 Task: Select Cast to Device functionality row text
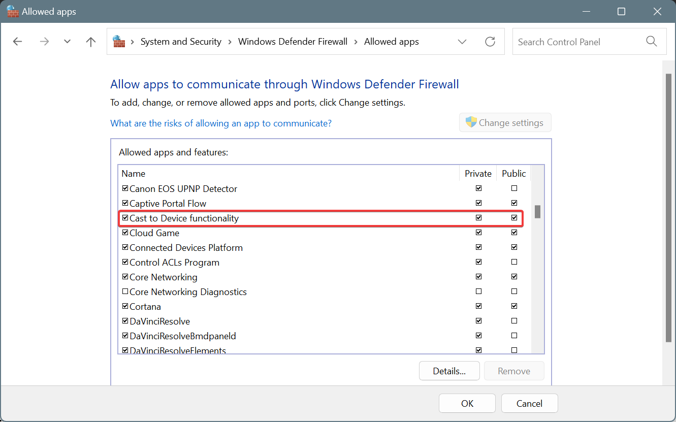click(x=184, y=218)
